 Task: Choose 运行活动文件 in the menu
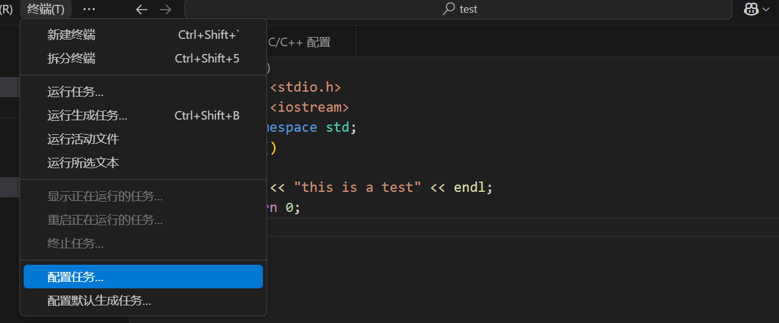(x=83, y=139)
